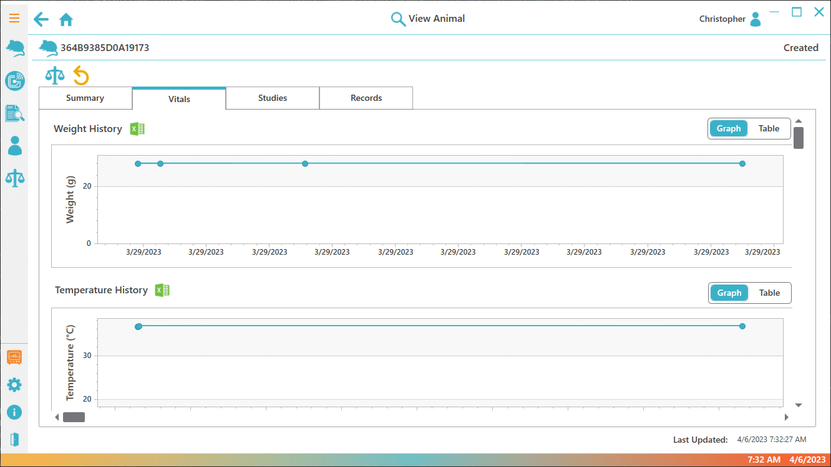Open the Christopher user account menu
Image resolution: width=831 pixels, height=467 pixels.
(731, 19)
